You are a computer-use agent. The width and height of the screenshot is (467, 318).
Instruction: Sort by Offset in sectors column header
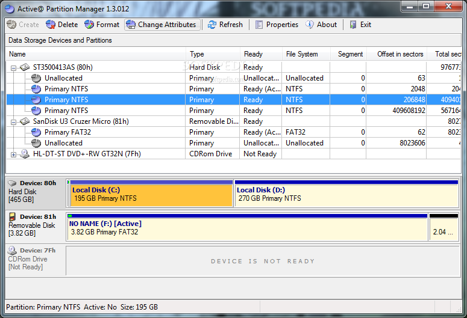click(396, 54)
